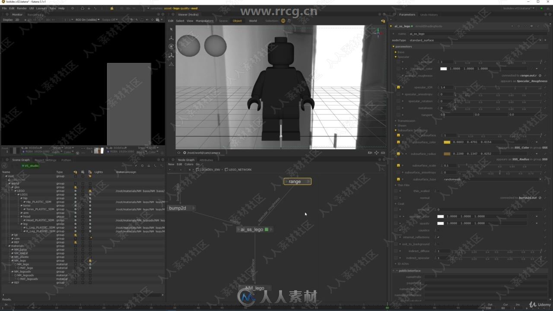Click the link icon next to range.out.r

coord(540,76)
